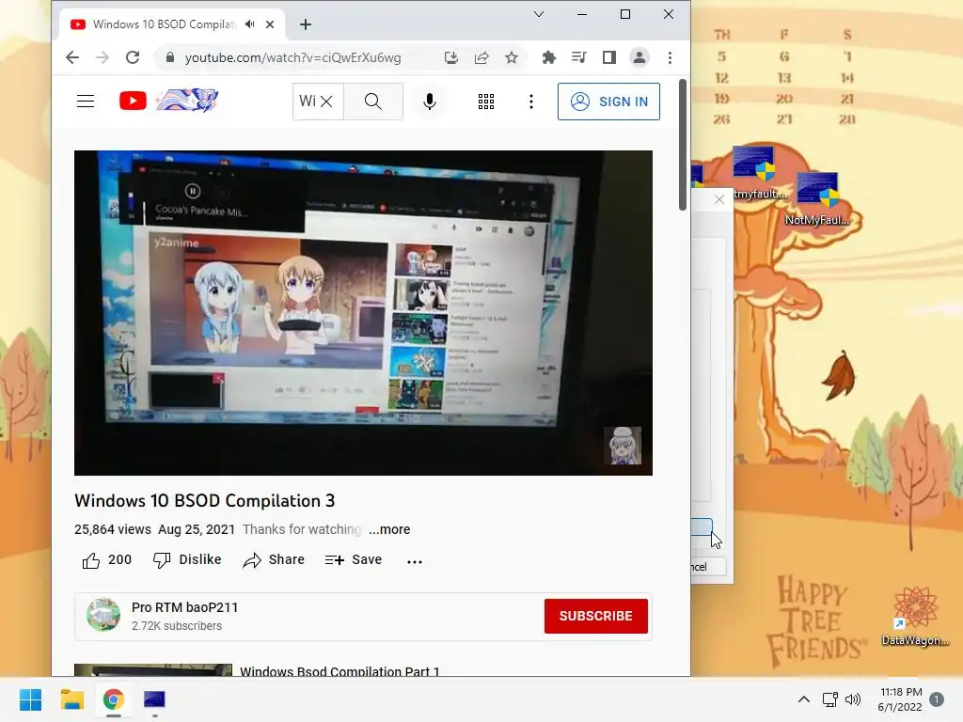Screen dimensions: 963x722
Task: Select the NotMyFaul... desktop icon
Action: [818, 199]
